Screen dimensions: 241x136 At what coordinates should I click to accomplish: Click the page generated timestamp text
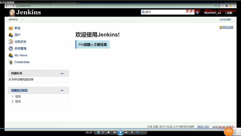[171, 126]
